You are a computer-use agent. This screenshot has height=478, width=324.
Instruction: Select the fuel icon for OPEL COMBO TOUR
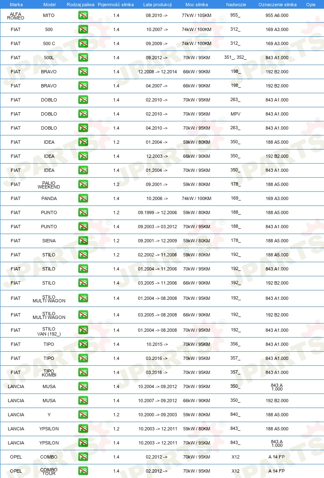[x=83, y=471]
